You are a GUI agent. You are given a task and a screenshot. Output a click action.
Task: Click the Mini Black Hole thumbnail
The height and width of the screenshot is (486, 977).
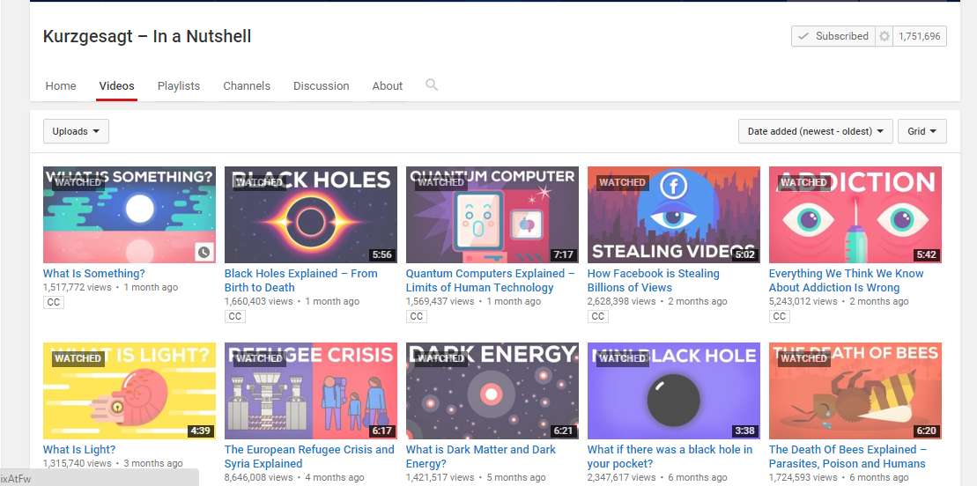(x=674, y=391)
